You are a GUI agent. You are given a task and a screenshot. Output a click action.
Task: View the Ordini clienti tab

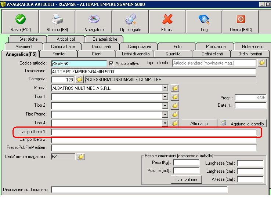pyautogui.click(x=212, y=54)
